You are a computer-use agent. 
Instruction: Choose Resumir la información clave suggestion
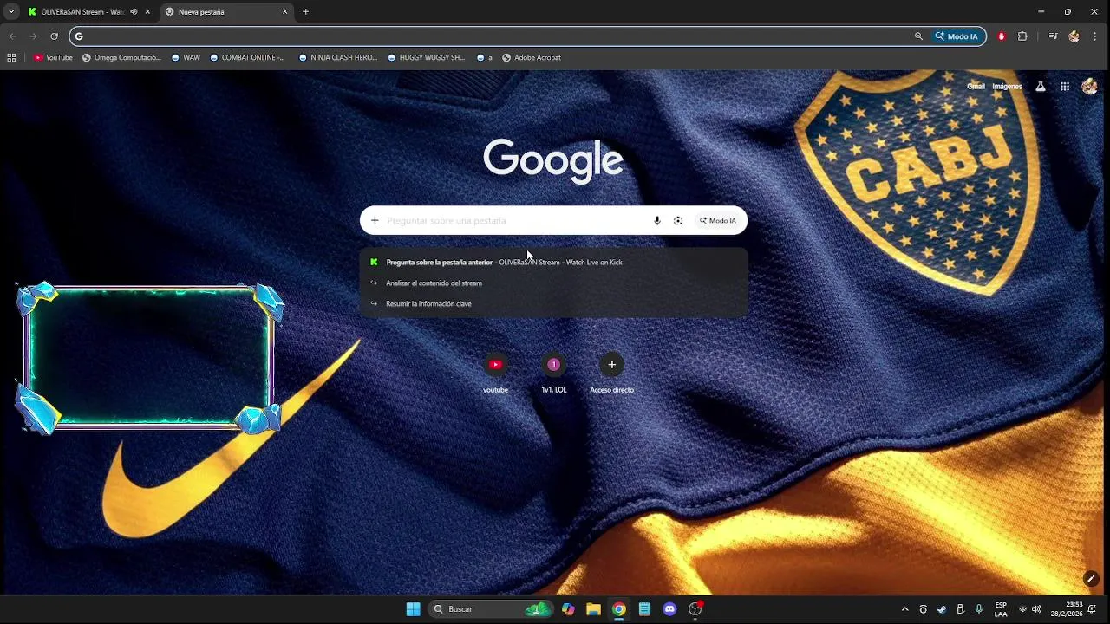[553, 303]
